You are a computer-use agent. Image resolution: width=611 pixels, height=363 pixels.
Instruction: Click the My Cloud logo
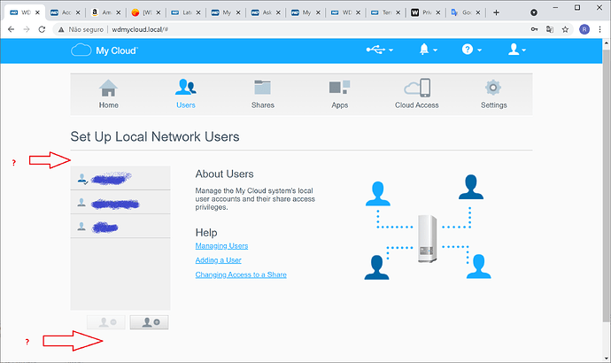pos(104,50)
